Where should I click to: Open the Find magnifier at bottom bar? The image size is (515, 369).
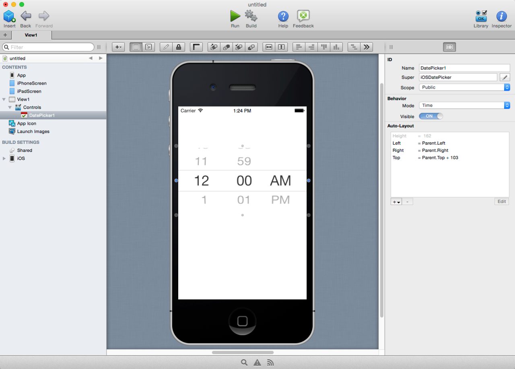coord(244,363)
